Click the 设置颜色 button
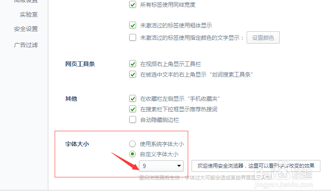The width and height of the screenshot is (331, 196). click(263, 38)
